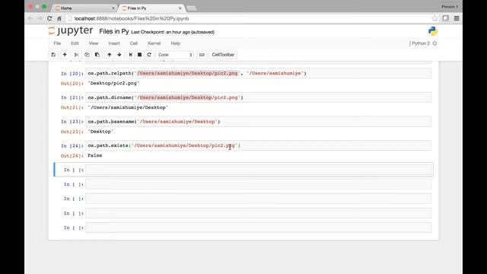The width and height of the screenshot is (487, 274).
Task: Close the Home tab
Action: 113,8
